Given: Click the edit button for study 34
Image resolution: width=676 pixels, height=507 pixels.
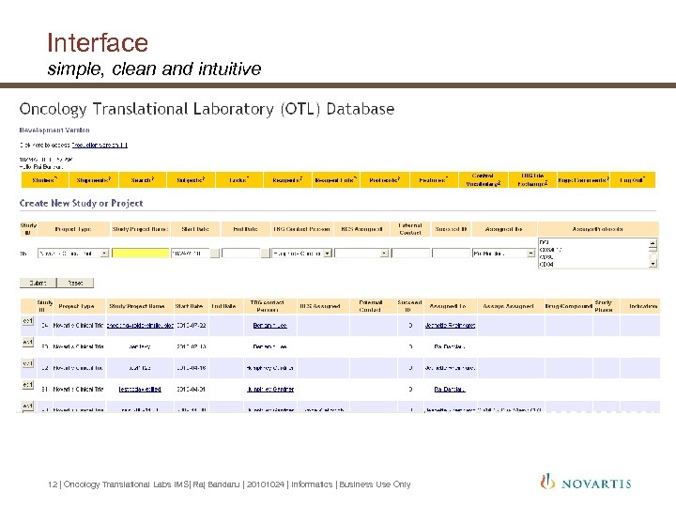Looking at the screenshot, I should [x=27, y=321].
